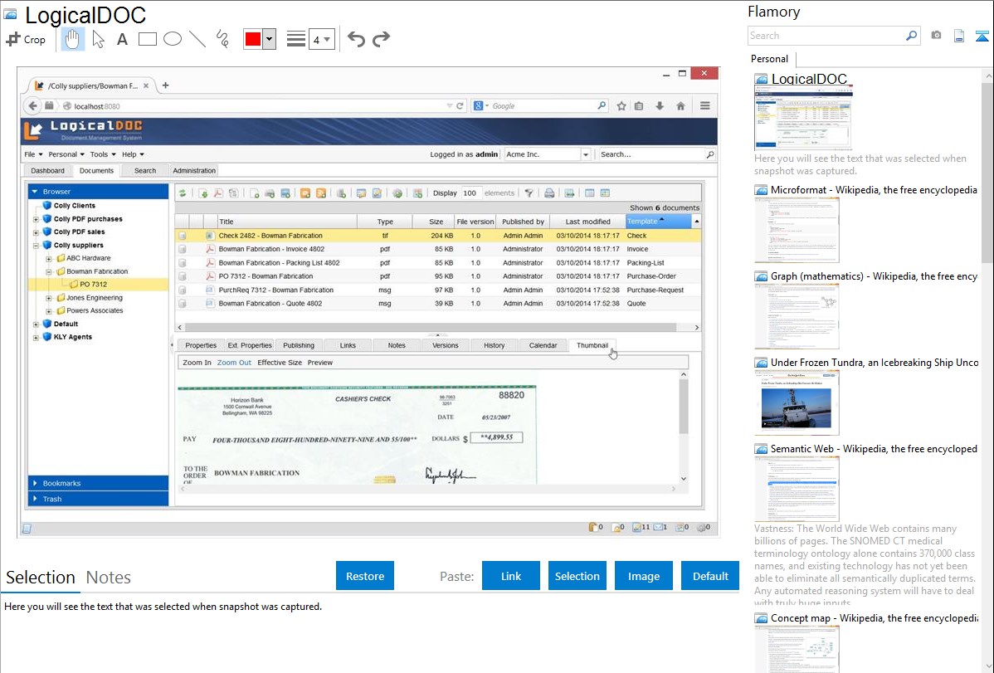Viewport: 994px width, 673px height.
Task: Expand the Bookmarks section
Action: coord(98,483)
